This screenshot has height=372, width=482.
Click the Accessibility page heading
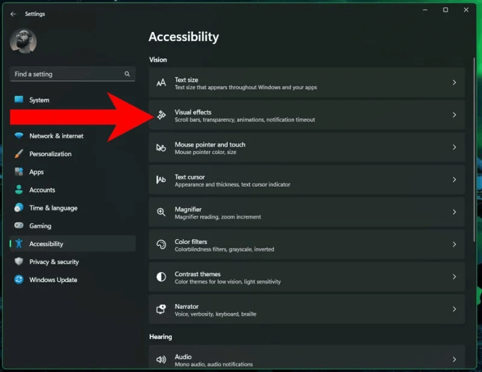[184, 37]
